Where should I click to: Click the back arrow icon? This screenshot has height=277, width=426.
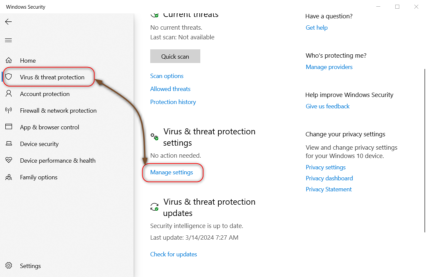pyautogui.click(x=8, y=22)
